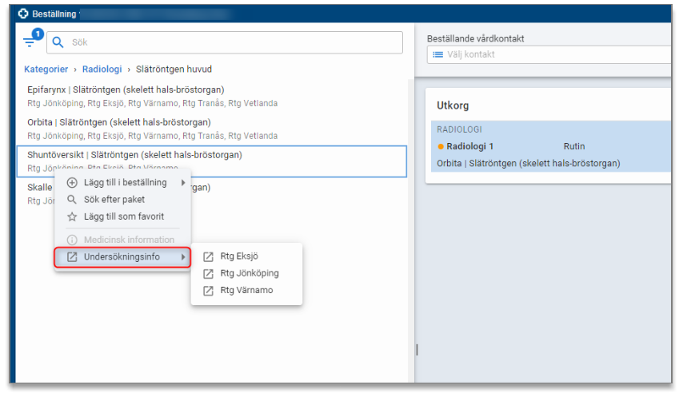Click the star icon for Lägg till som favorit
Image resolution: width=683 pixels, height=397 pixels.
71,216
